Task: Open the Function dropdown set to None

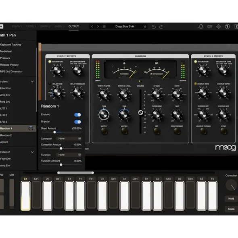Action: (x=69, y=155)
